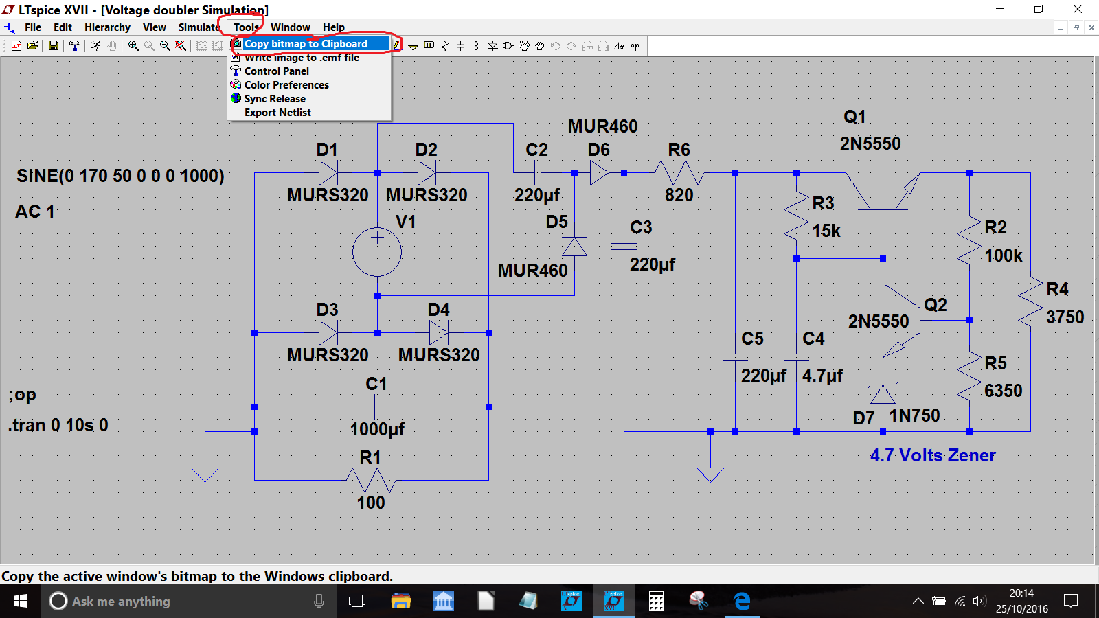
Task: Select the Capacitor placement tool
Action: tap(460, 46)
